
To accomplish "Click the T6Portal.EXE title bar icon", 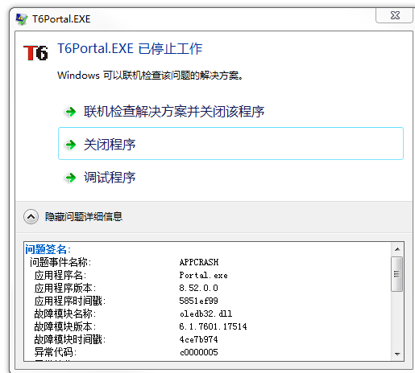I will pyautogui.click(x=22, y=19).
